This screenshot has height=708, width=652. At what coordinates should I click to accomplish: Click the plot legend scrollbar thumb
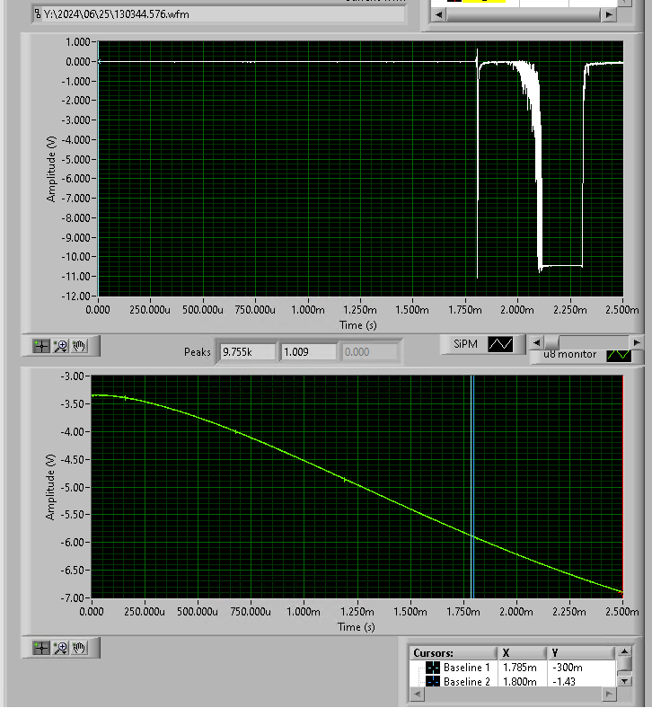(x=552, y=342)
